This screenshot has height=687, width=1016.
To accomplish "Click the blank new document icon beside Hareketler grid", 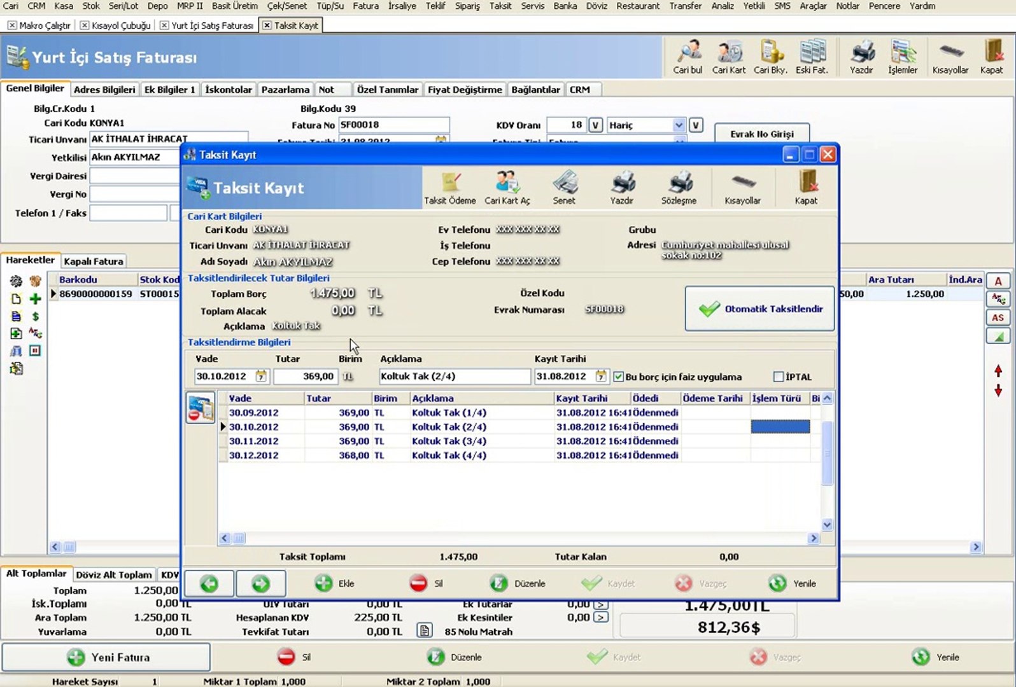I will [16, 298].
